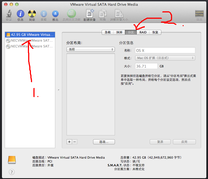The width and height of the screenshot is (208, 179).
Task: Click the 推出 (Eject) toolbar icon
Action: pos(55,14)
